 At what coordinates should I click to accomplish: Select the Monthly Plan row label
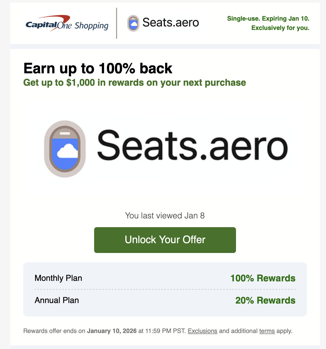pos(58,278)
